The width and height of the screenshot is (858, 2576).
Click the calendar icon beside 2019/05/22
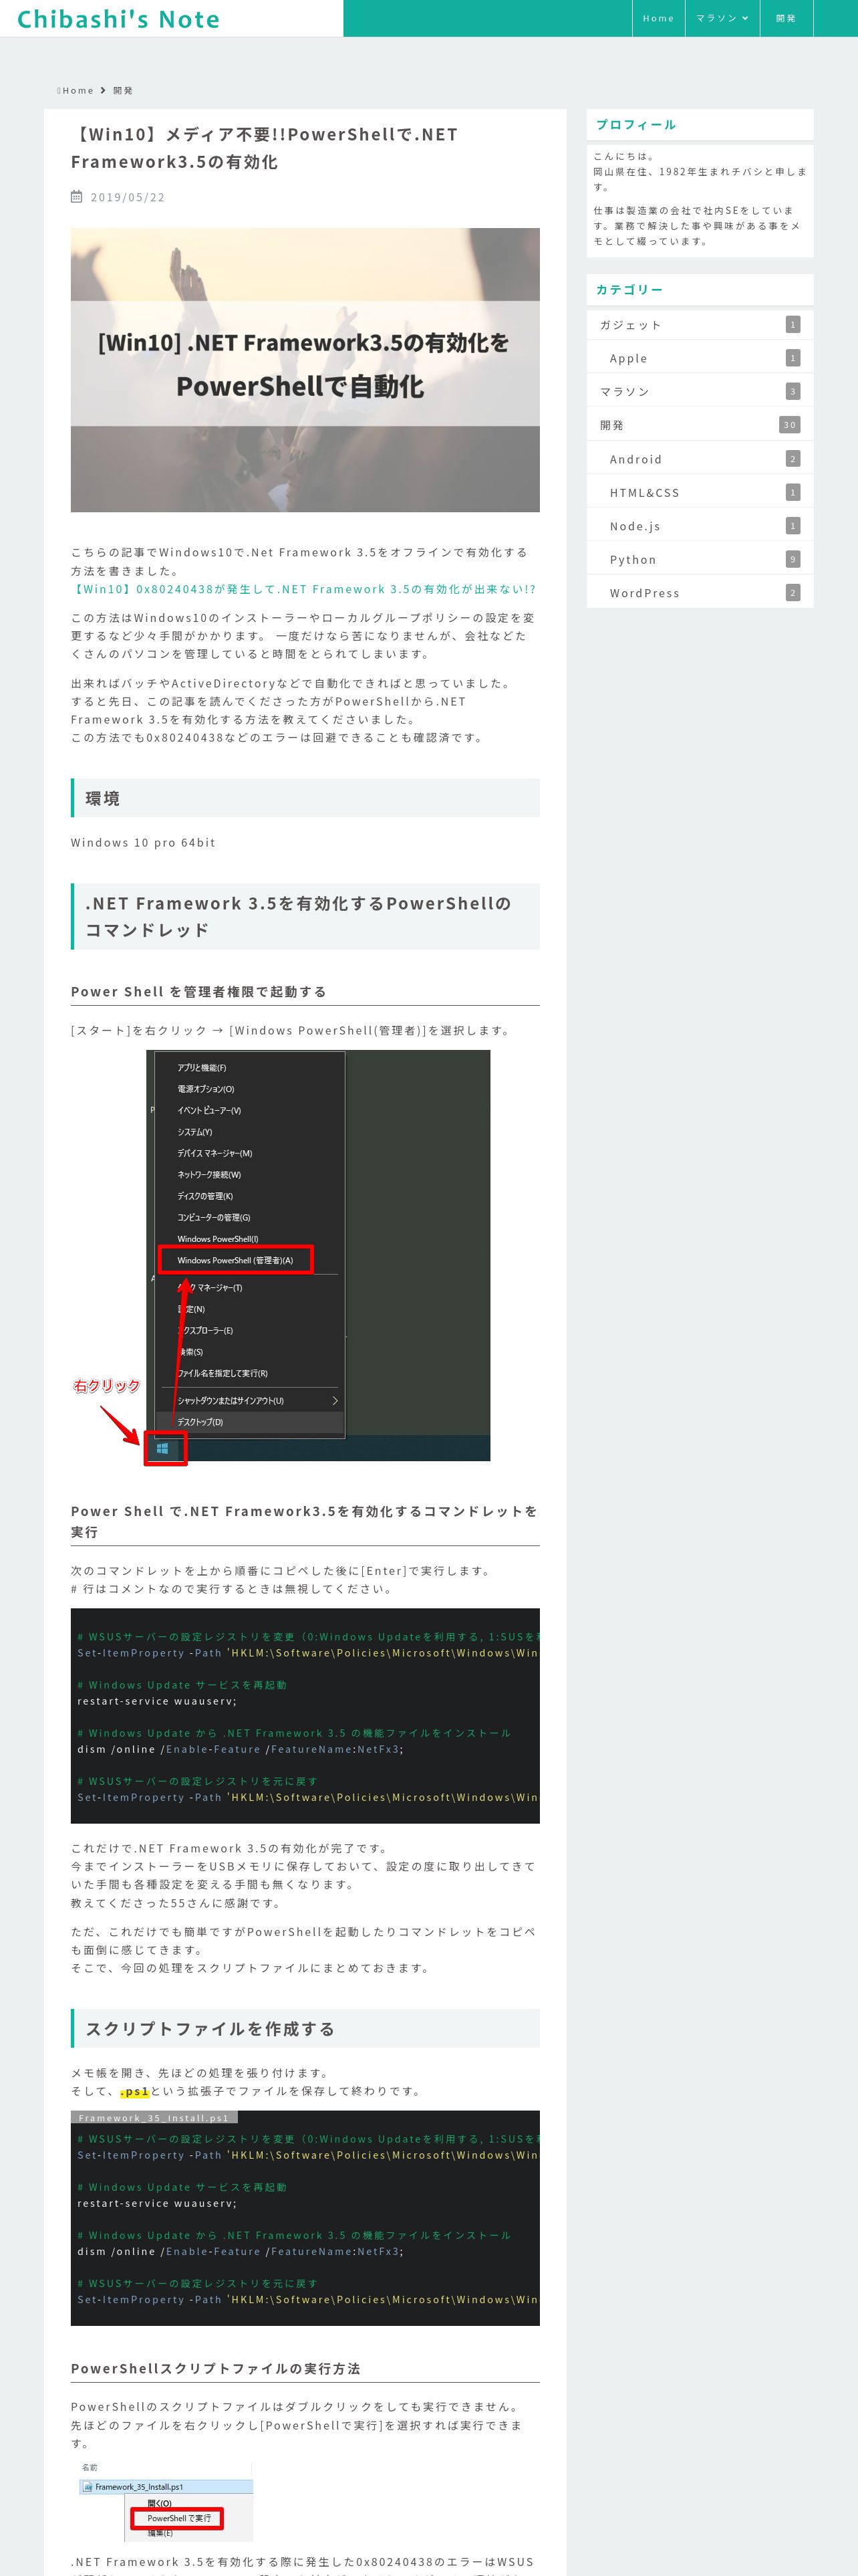pyautogui.click(x=77, y=197)
